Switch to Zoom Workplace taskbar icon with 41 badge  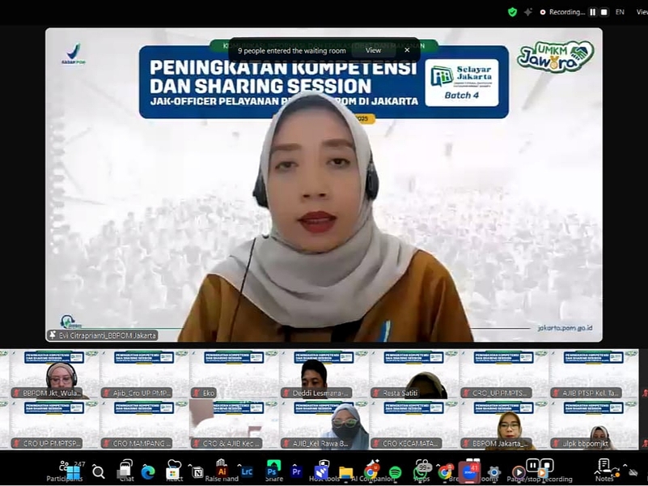(470, 472)
